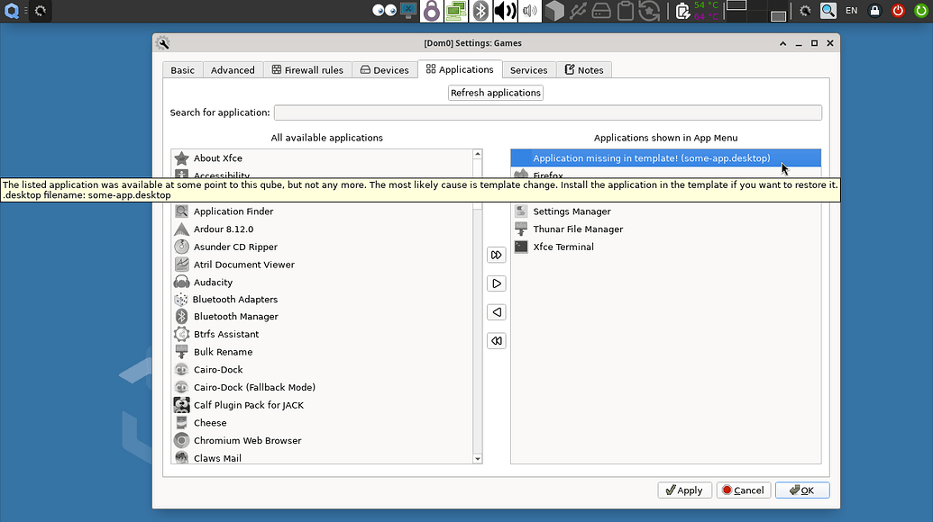Click the scroll-down arrow of available applications list
933x522 pixels.
[x=478, y=459]
